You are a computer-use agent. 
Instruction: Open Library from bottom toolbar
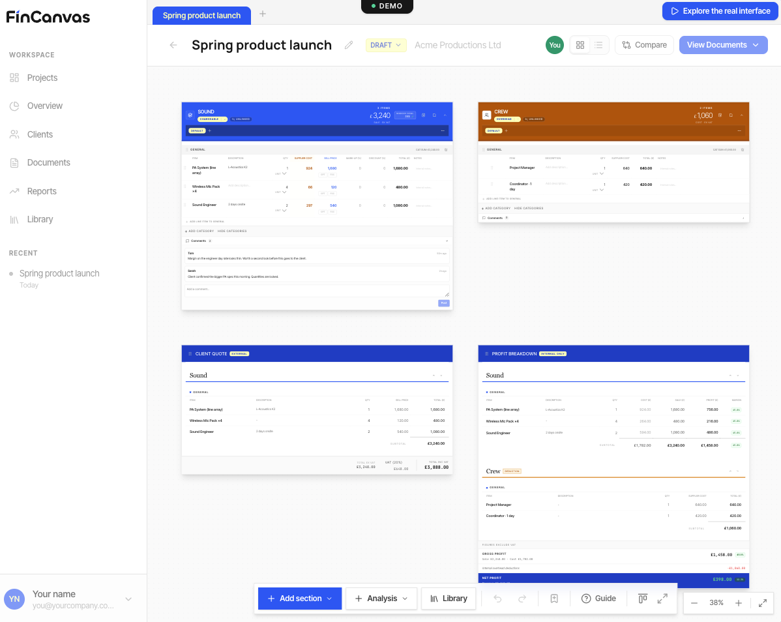coord(449,599)
